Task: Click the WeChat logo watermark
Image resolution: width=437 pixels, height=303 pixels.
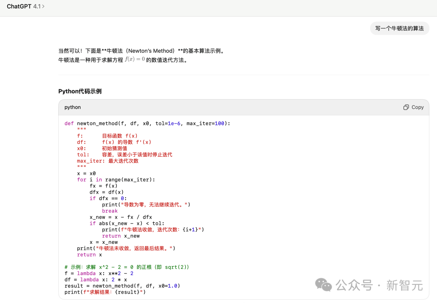Action: coord(324,285)
